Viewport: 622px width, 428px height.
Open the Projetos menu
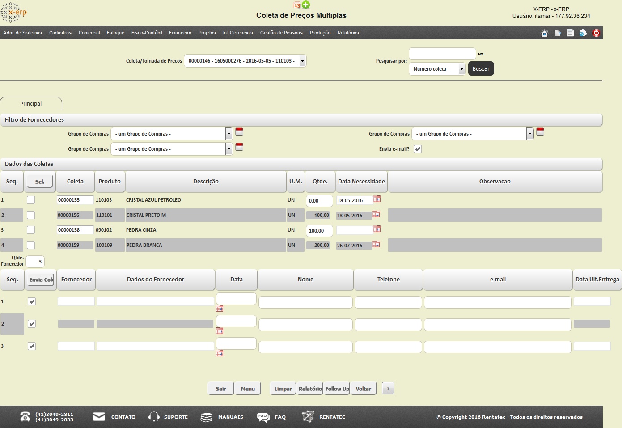coord(207,33)
